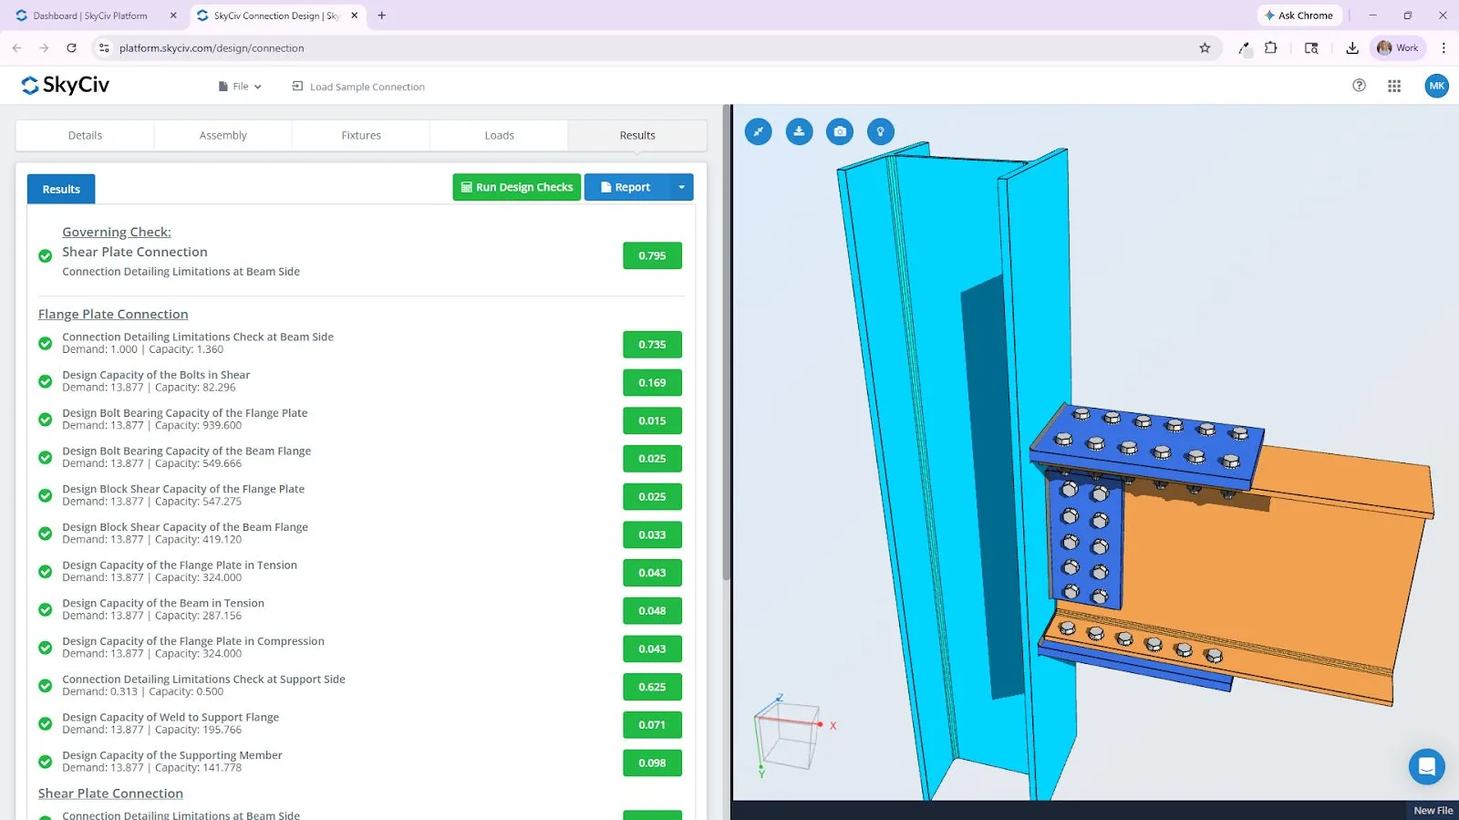
Task: Click Load Sample Connection
Action: pyautogui.click(x=358, y=87)
